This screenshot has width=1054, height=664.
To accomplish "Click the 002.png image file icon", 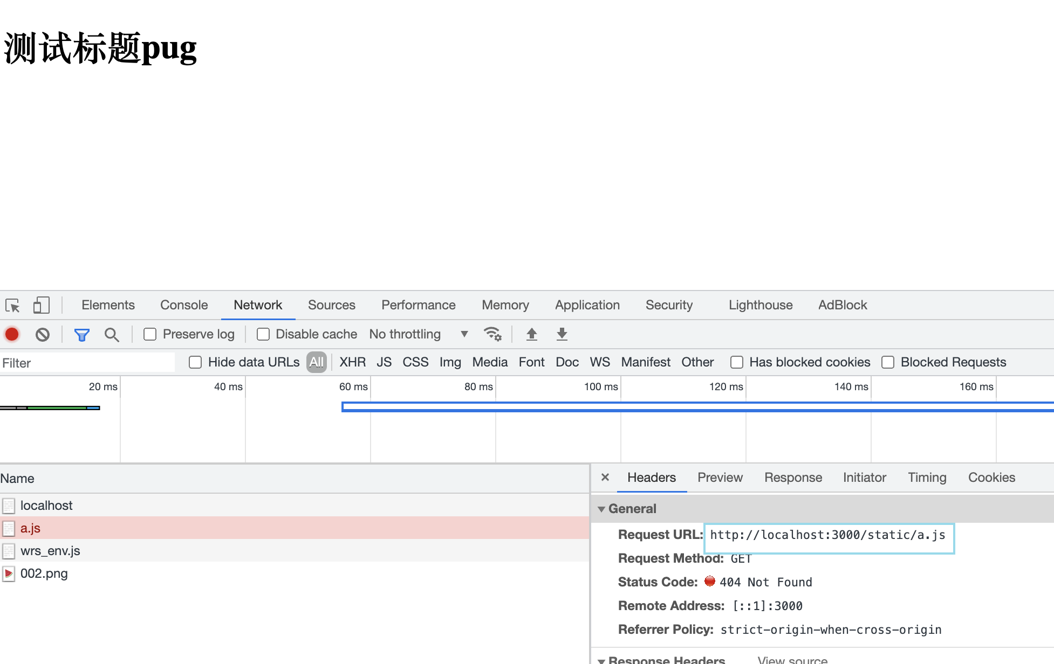I will (x=9, y=573).
